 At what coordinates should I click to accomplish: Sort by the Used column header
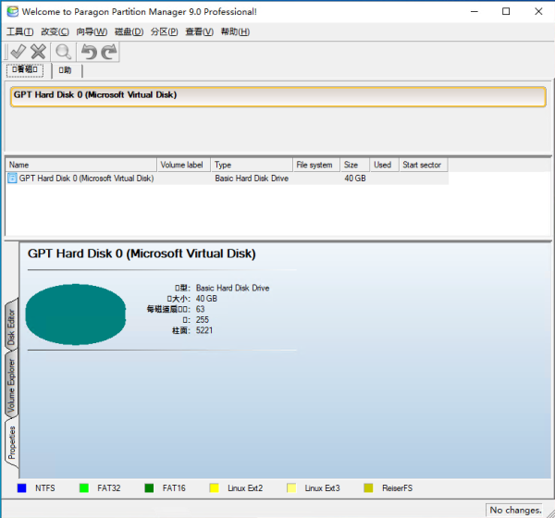pyautogui.click(x=385, y=165)
